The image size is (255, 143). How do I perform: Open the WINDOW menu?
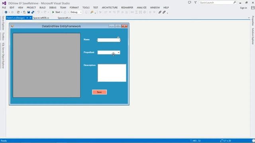click(x=155, y=8)
